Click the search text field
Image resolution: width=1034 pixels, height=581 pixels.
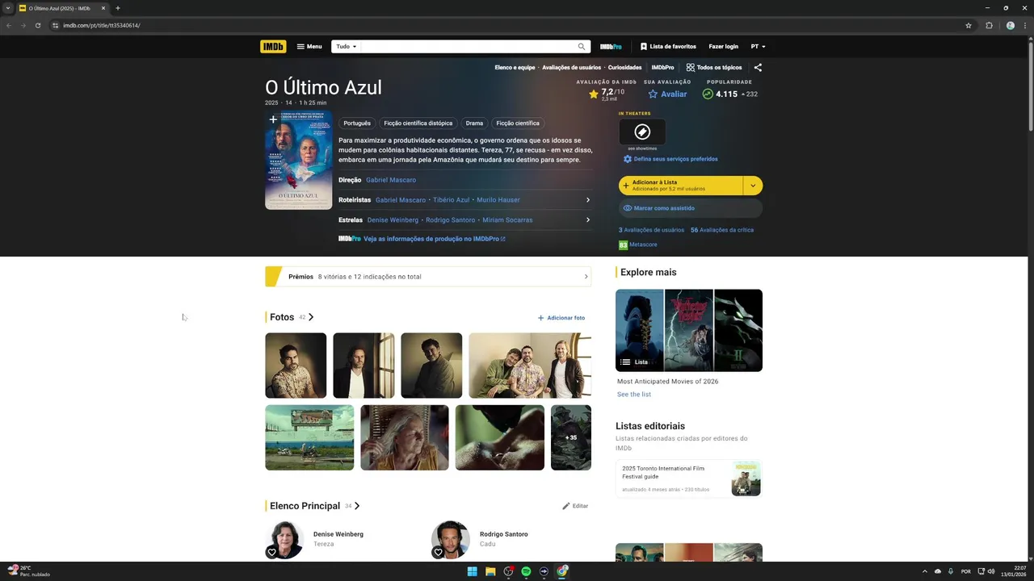coord(467,47)
